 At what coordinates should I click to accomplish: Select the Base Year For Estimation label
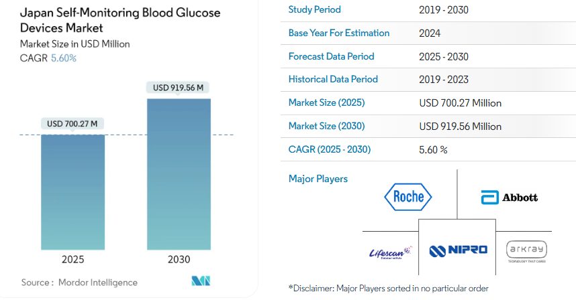pos(338,33)
